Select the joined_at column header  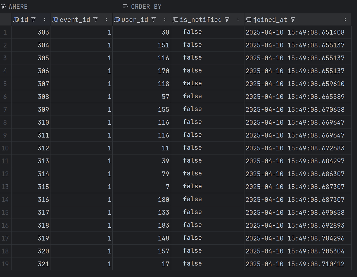[298, 20]
